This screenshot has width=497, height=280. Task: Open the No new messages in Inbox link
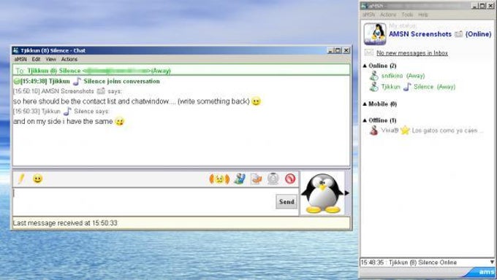click(412, 52)
